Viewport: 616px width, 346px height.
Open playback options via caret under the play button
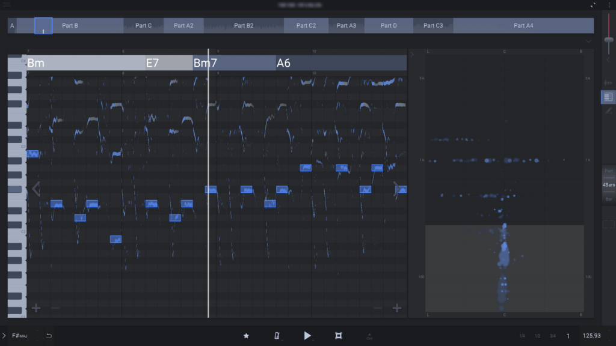[313, 341]
